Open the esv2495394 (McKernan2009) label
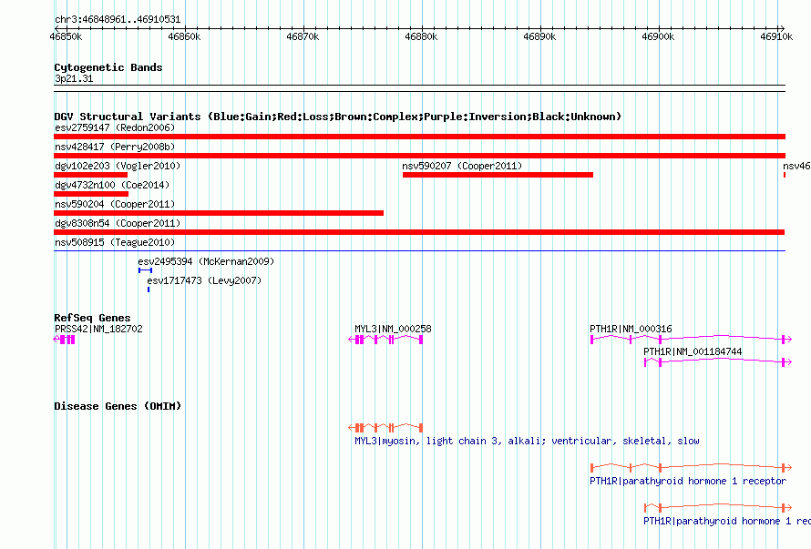811x549 pixels. coord(206,261)
